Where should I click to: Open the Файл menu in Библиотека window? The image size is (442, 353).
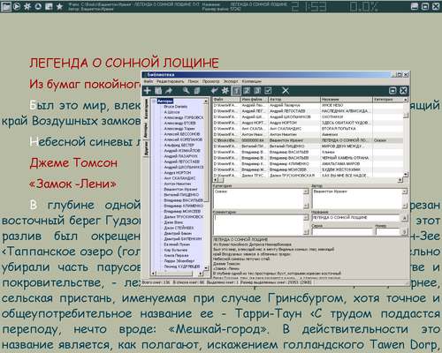tap(149, 81)
